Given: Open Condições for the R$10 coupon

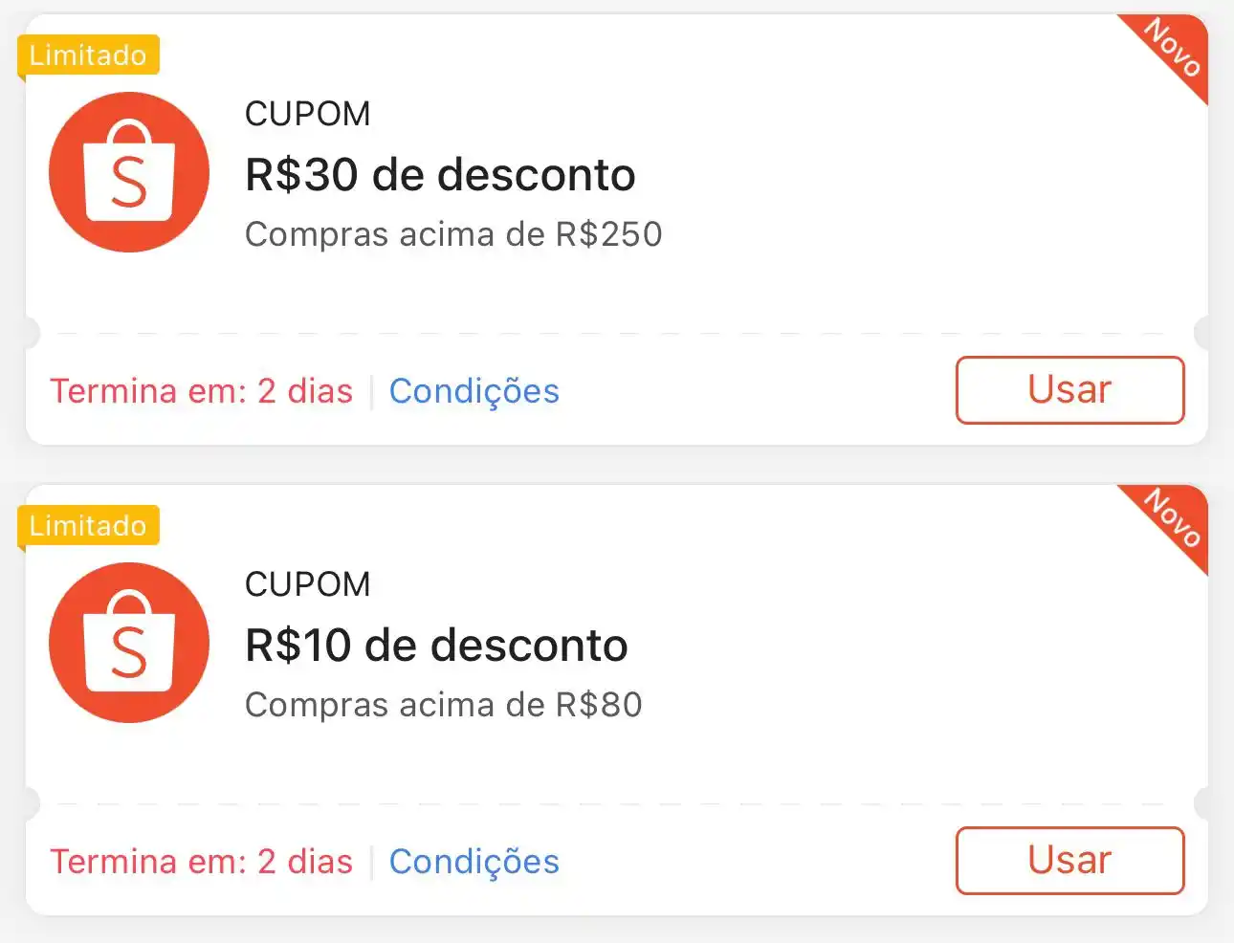Looking at the screenshot, I should point(474,862).
